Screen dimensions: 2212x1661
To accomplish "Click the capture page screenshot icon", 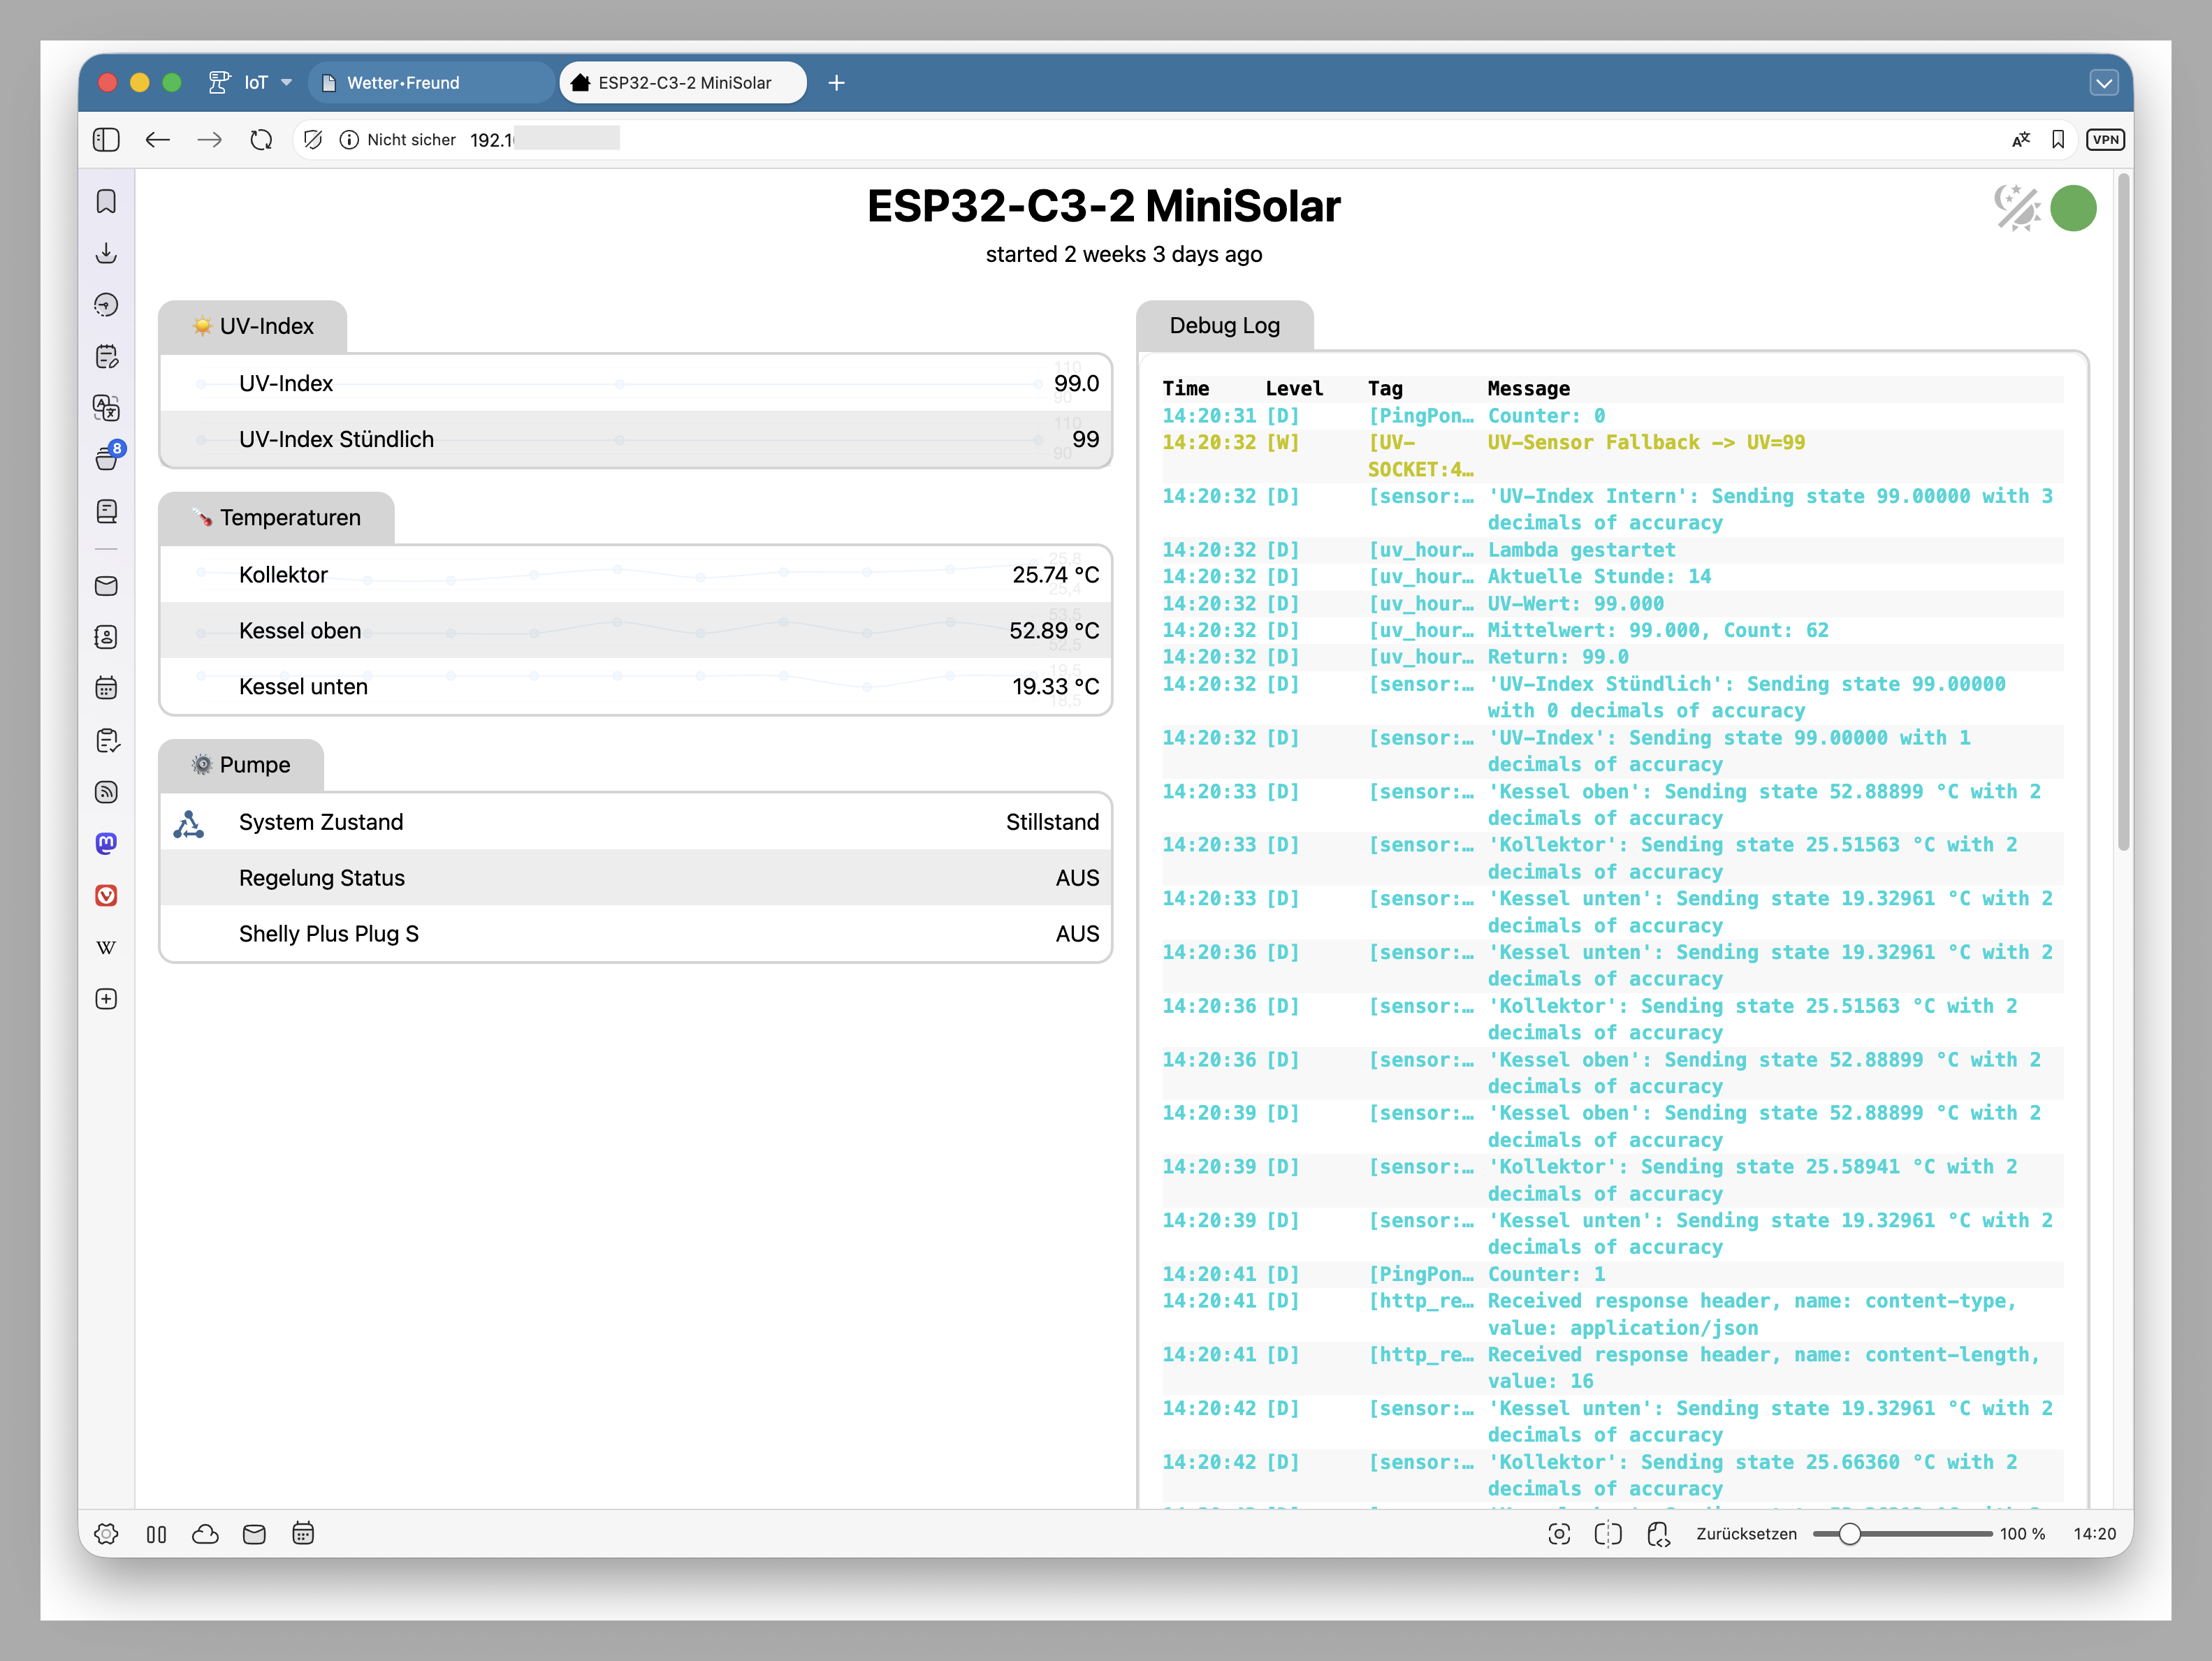I will pos(1558,1534).
